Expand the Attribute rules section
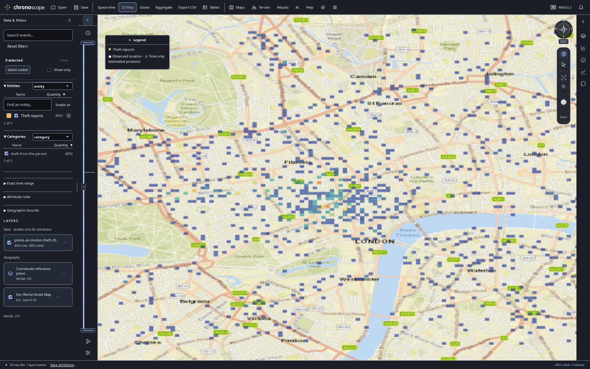Screen dimensions: 590x369 tap(17, 197)
